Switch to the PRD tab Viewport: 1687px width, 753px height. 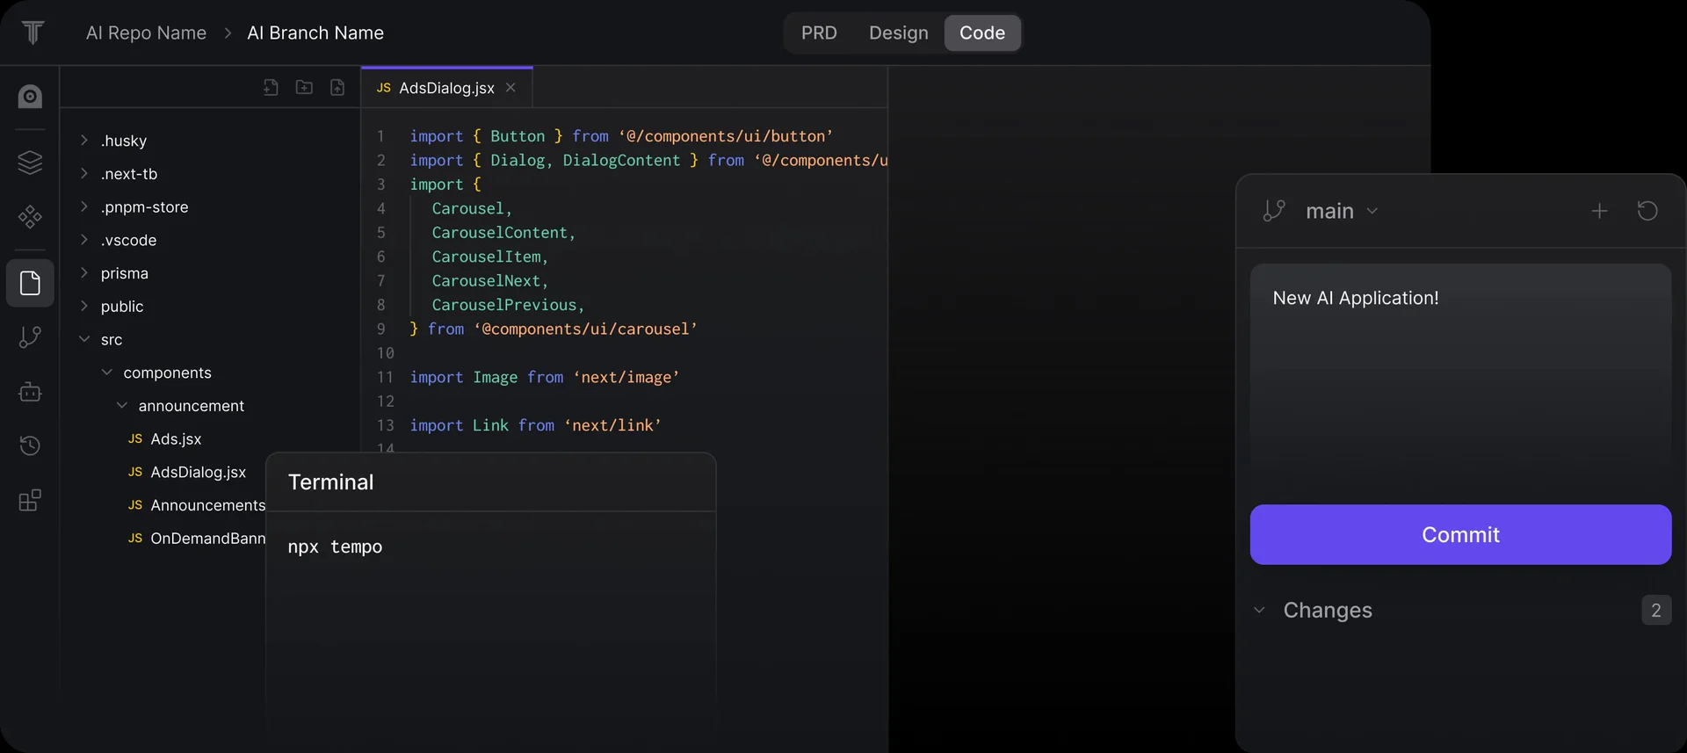pyautogui.click(x=819, y=33)
